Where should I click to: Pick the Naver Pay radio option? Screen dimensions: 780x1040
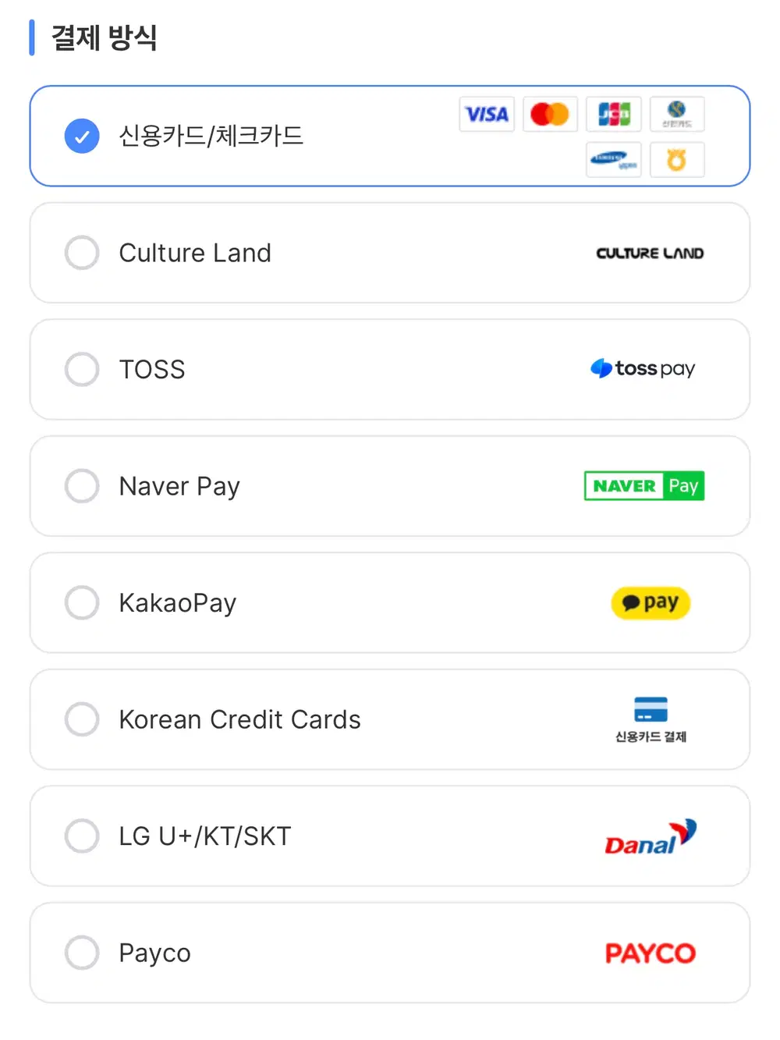[82, 486]
